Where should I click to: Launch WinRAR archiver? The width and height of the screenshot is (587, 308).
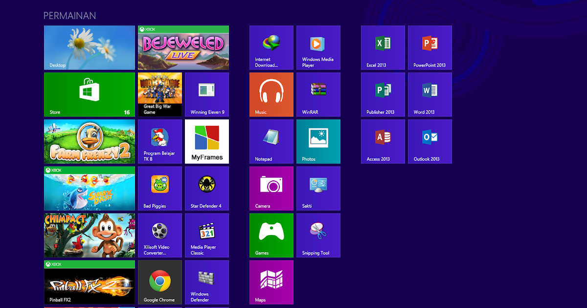pos(318,94)
